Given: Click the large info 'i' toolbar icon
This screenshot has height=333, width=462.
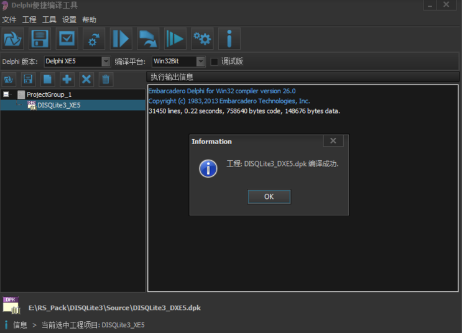Looking at the screenshot, I should pyautogui.click(x=229, y=39).
